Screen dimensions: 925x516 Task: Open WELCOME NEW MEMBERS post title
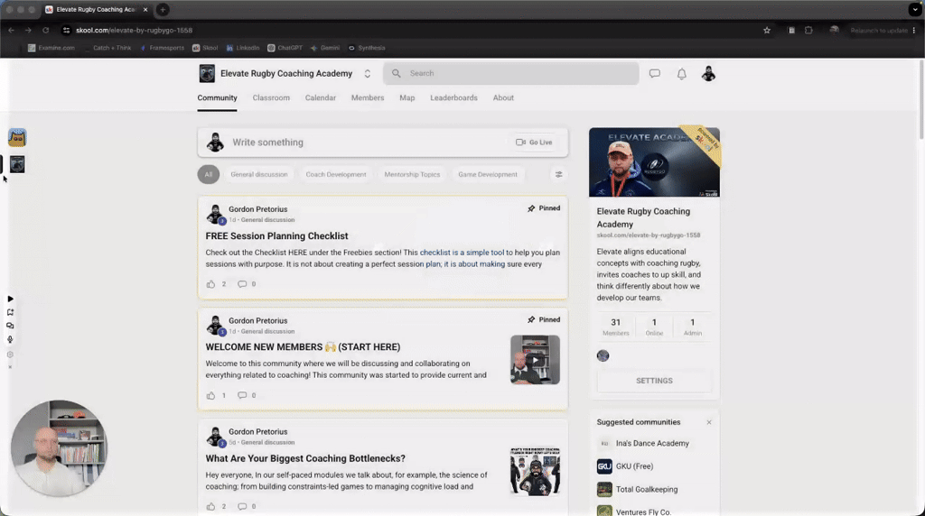(x=303, y=347)
